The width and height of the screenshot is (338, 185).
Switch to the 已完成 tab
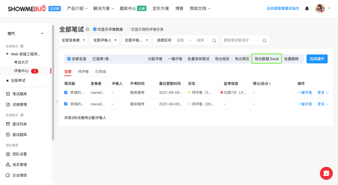click(x=101, y=71)
